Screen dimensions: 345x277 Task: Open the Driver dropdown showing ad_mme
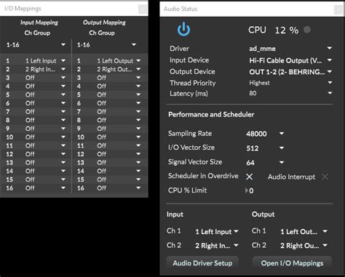click(290, 49)
